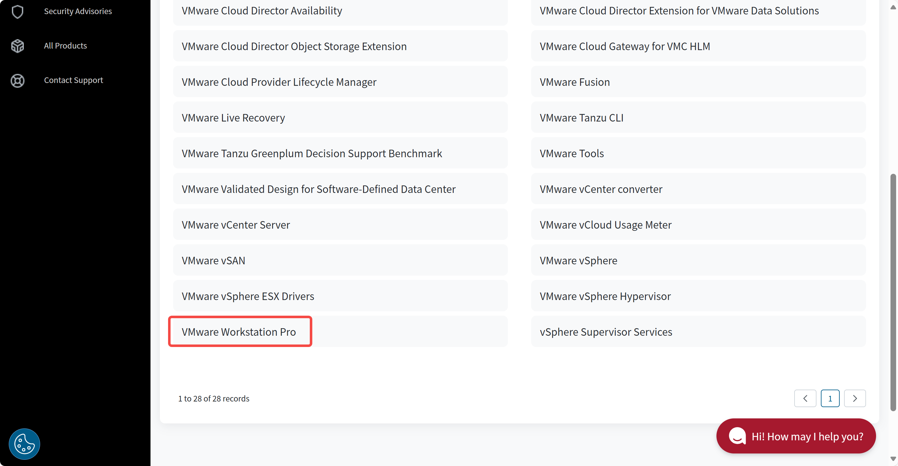Open VMware vSphere ESX Drivers

click(340, 296)
